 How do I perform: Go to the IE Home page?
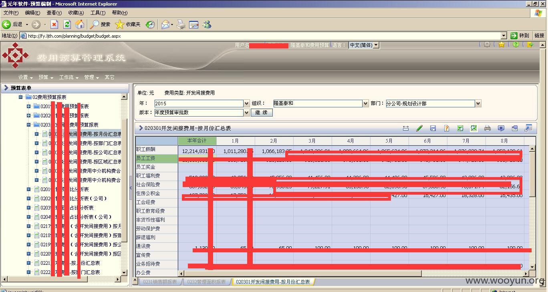pyautogui.click(x=80, y=24)
